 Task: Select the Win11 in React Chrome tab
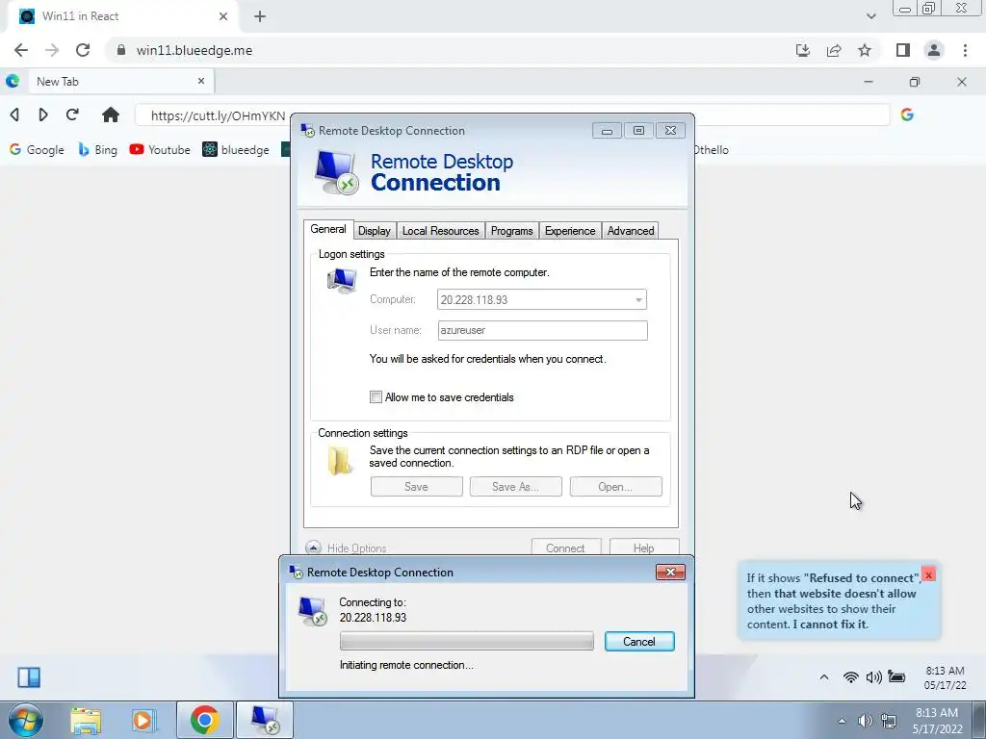pos(122,16)
